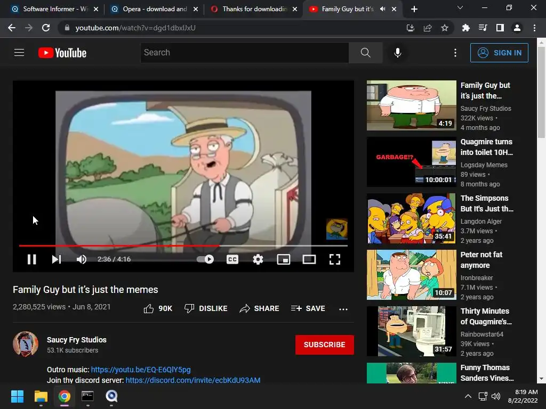This screenshot has width=546, height=409.
Task: Switch to Opera download tab
Action: pyautogui.click(x=154, y=9)
